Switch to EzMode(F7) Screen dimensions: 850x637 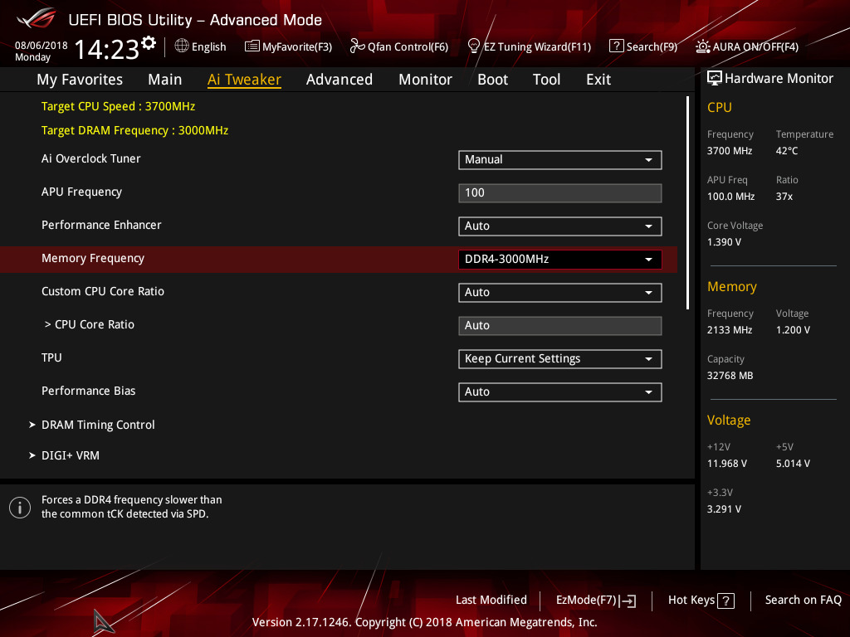pyautogui.click(x=596, y=601)
